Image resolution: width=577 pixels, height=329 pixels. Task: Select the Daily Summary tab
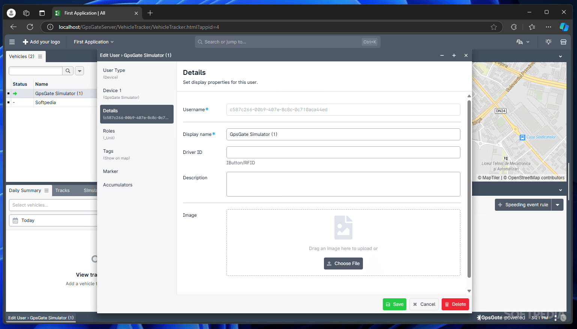pyautogui.click(x=25, y=191)
